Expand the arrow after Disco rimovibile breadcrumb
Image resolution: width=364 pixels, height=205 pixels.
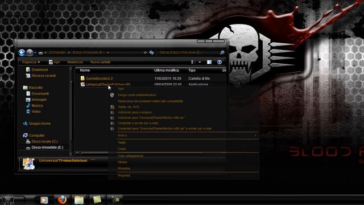point(108,52)
